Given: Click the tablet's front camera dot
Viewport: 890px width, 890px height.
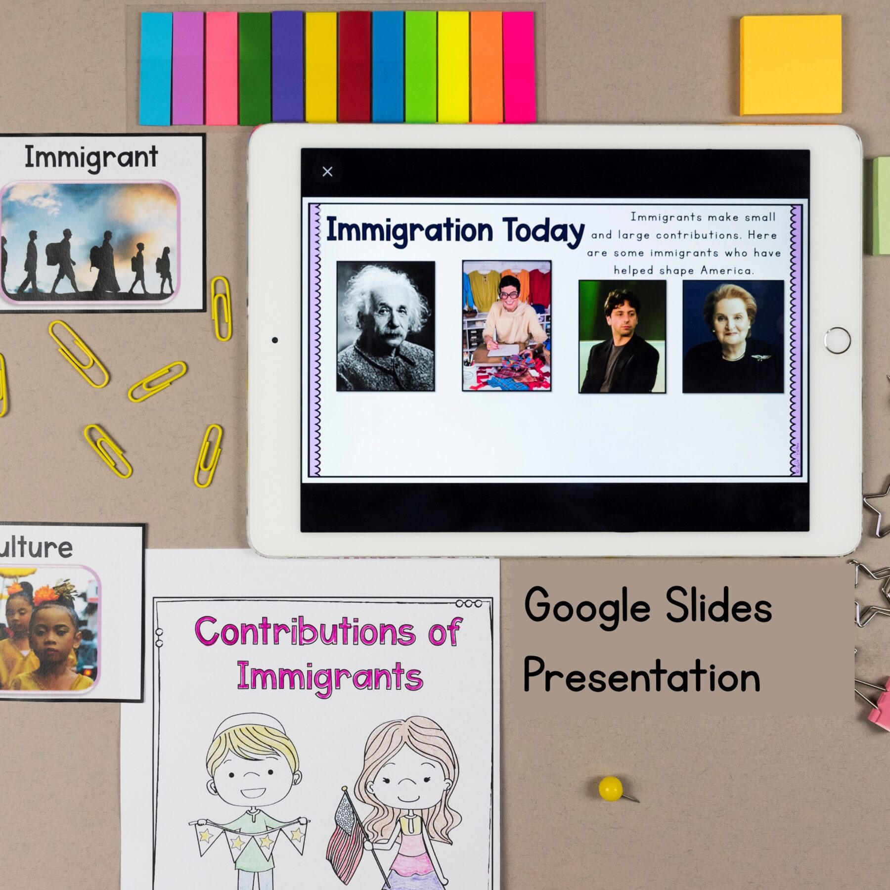Looking at the screenshot, I should coord(275,340).
